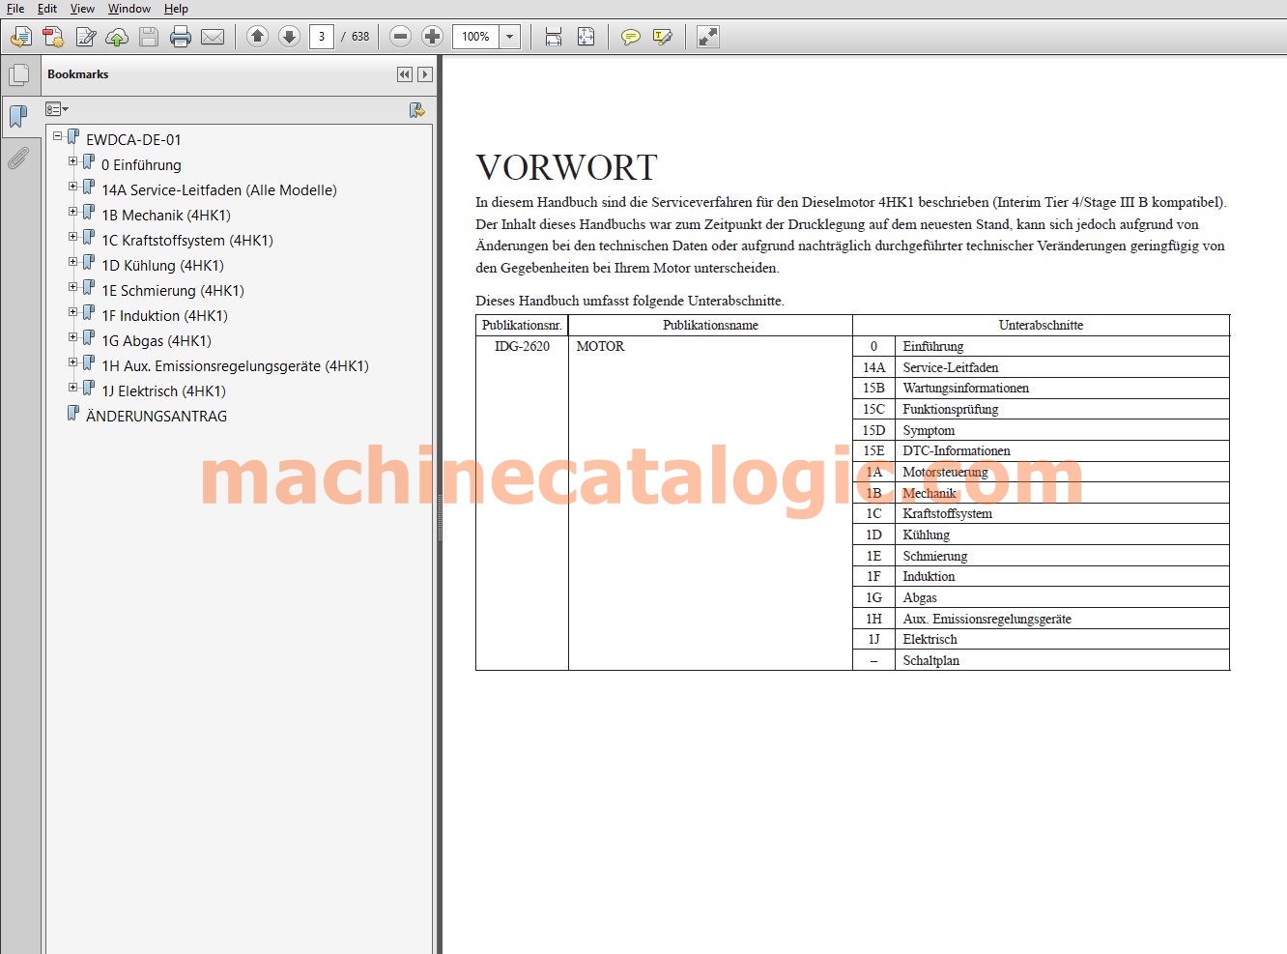Open the File menu
Image resolution: width=1287 pixels, height=954 pixels.
tap(15, 9)
